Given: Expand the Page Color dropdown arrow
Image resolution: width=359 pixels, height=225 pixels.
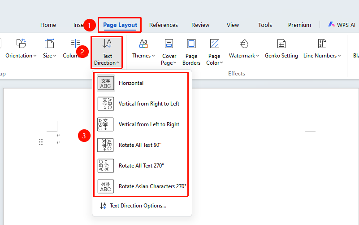Looking at the screenshot, I should (x=221, y=62).
